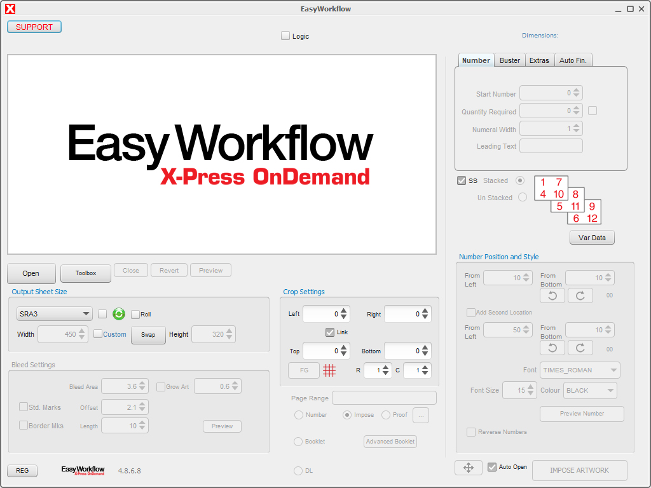Screen dimensions: 651x488
Task: Click the green refresh icon beside Roll
Action: (119, 314)
